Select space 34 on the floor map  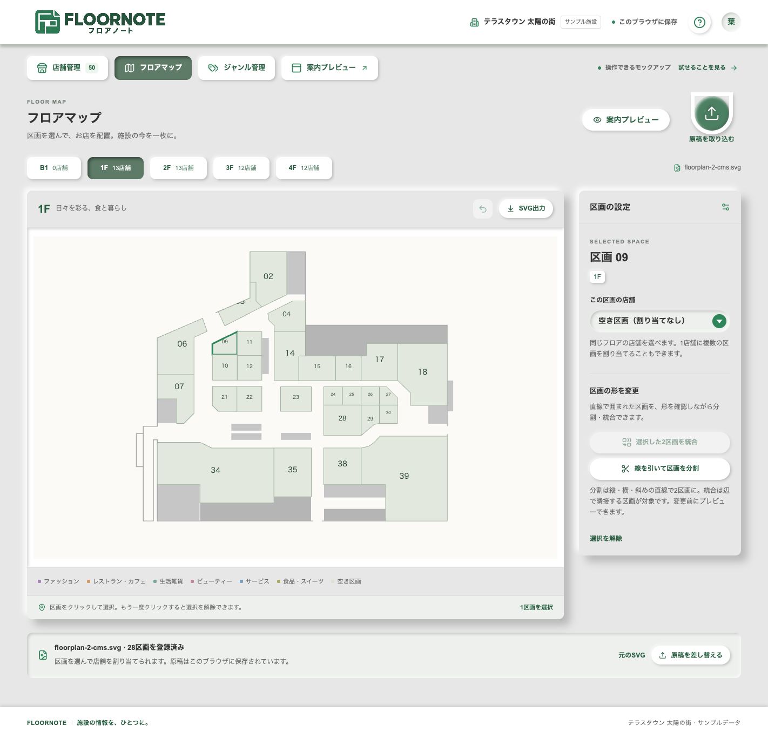coord(216,471)
